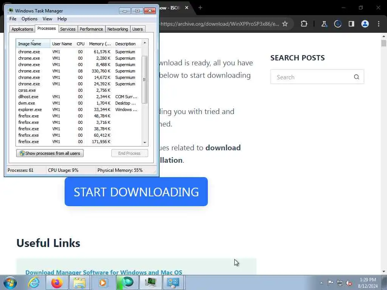The height and width of the screenshot is (290, 387).
Task: Select chrome.exe using 24,392 K memory
Action: coord(79,84)
